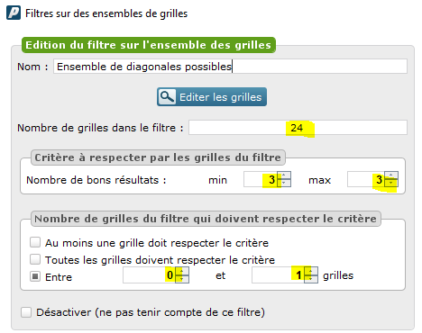
Task: Click the Entre field showing 0
Action: point(150,274)
